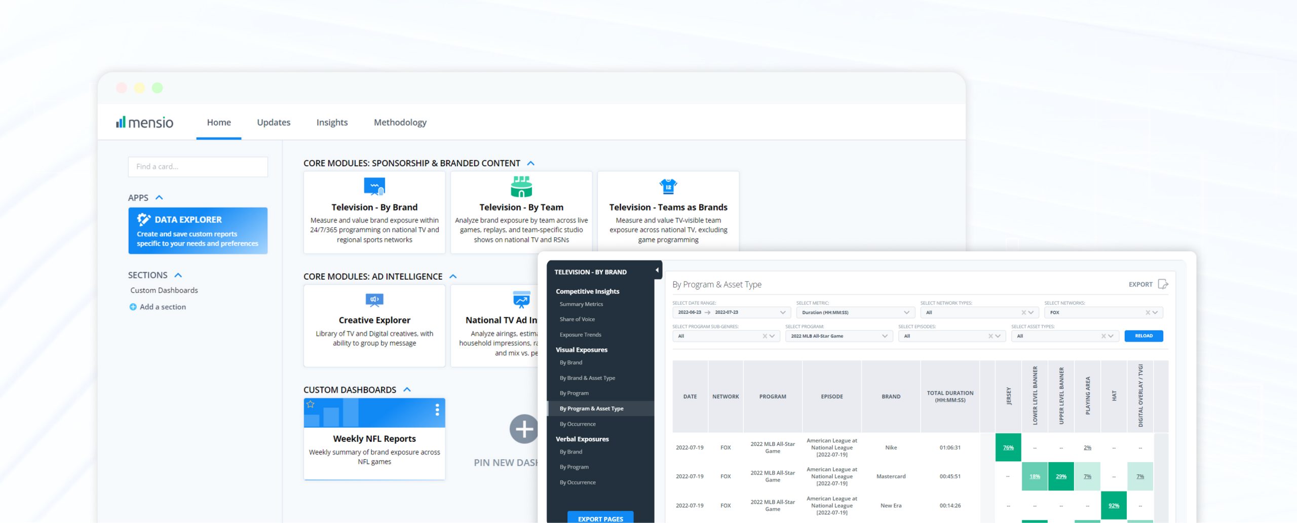Switch to the Methodology tab
1297x523 pixels.
point(400,122)
